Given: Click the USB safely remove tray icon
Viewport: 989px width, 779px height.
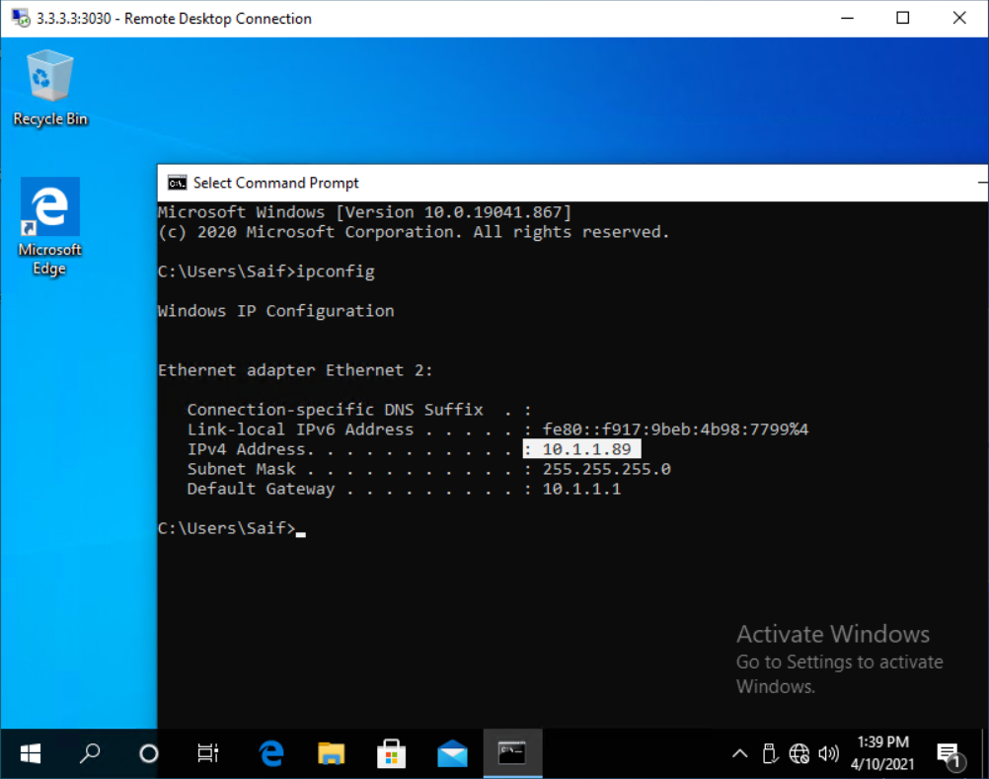Looking at the screenshot, I should pos(770,753).
